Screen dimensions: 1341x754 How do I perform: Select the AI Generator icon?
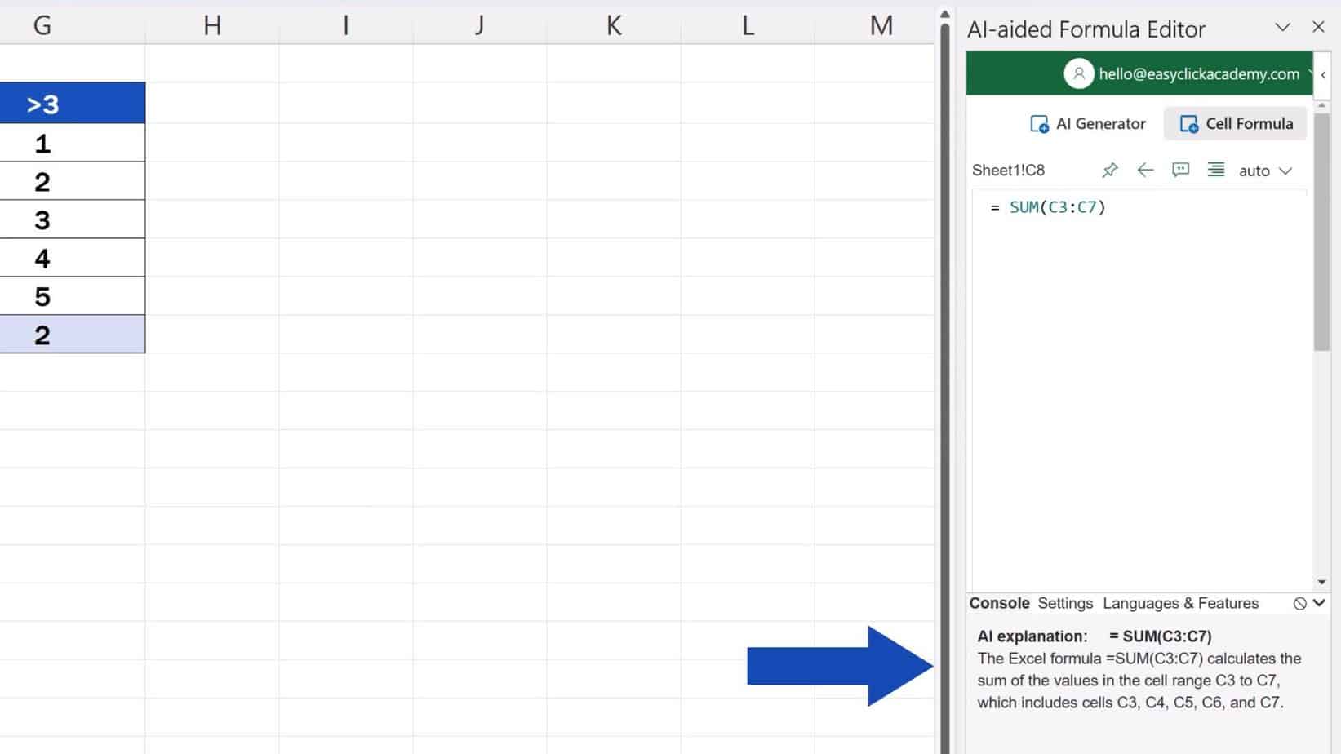click(1038, 123)
